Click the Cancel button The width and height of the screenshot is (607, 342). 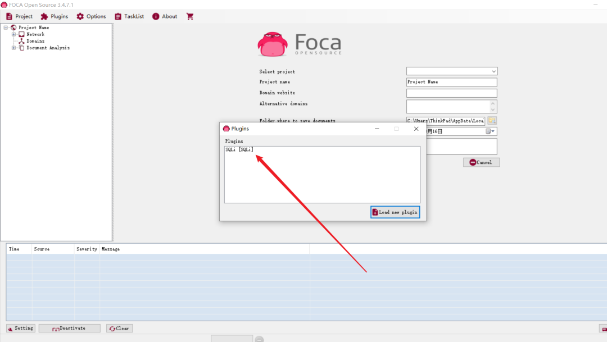(x=481, y=162)
